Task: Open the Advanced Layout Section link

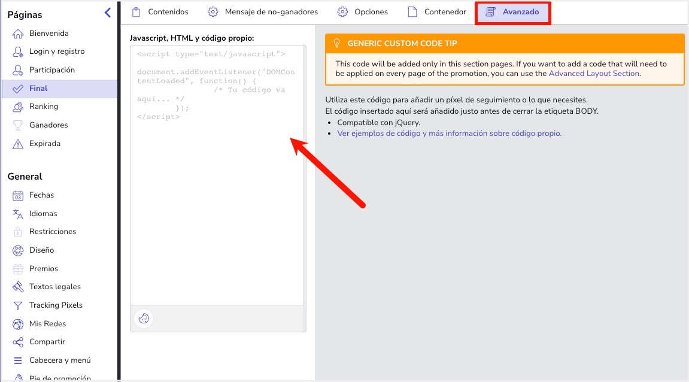Action: (x=594, y=74)
